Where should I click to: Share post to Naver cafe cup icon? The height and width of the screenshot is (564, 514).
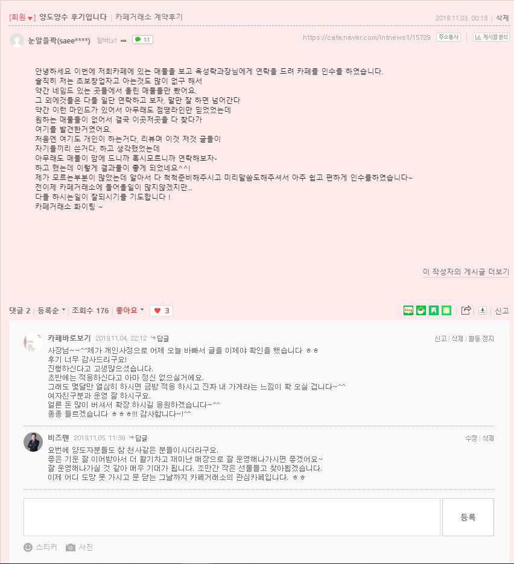pos(421,310)
